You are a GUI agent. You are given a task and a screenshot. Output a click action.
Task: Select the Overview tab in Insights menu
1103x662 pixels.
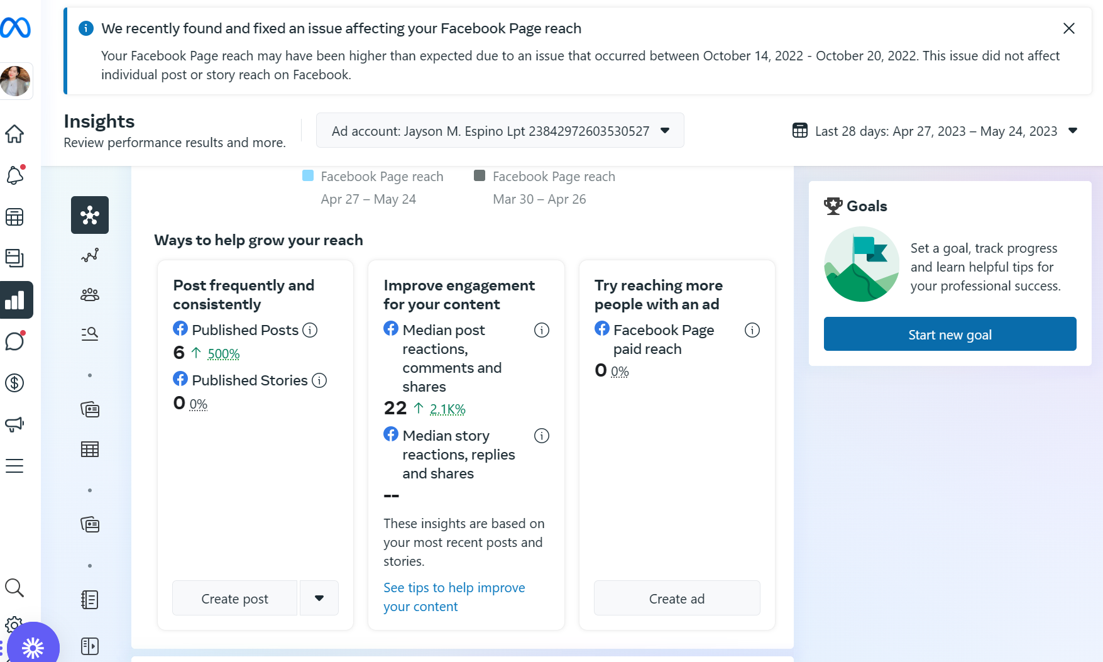click(90, 215)
